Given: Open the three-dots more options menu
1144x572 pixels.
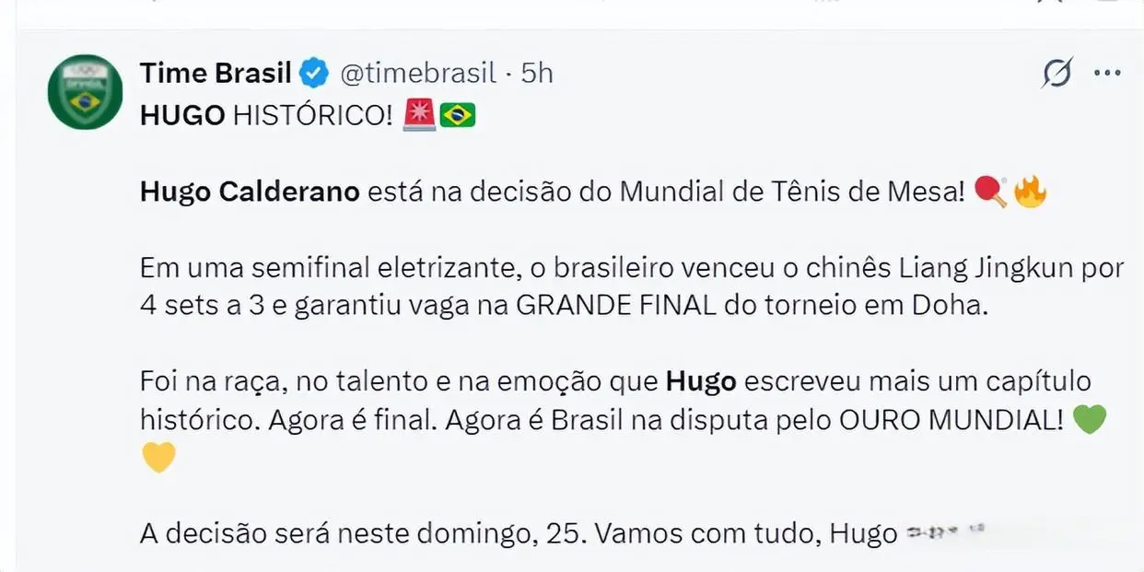Looking at the screenshot, I should pos(1107,73).
